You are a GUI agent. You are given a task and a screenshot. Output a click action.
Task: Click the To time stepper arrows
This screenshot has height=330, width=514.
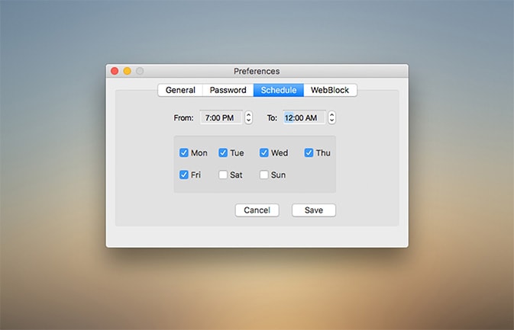[331, 117]
